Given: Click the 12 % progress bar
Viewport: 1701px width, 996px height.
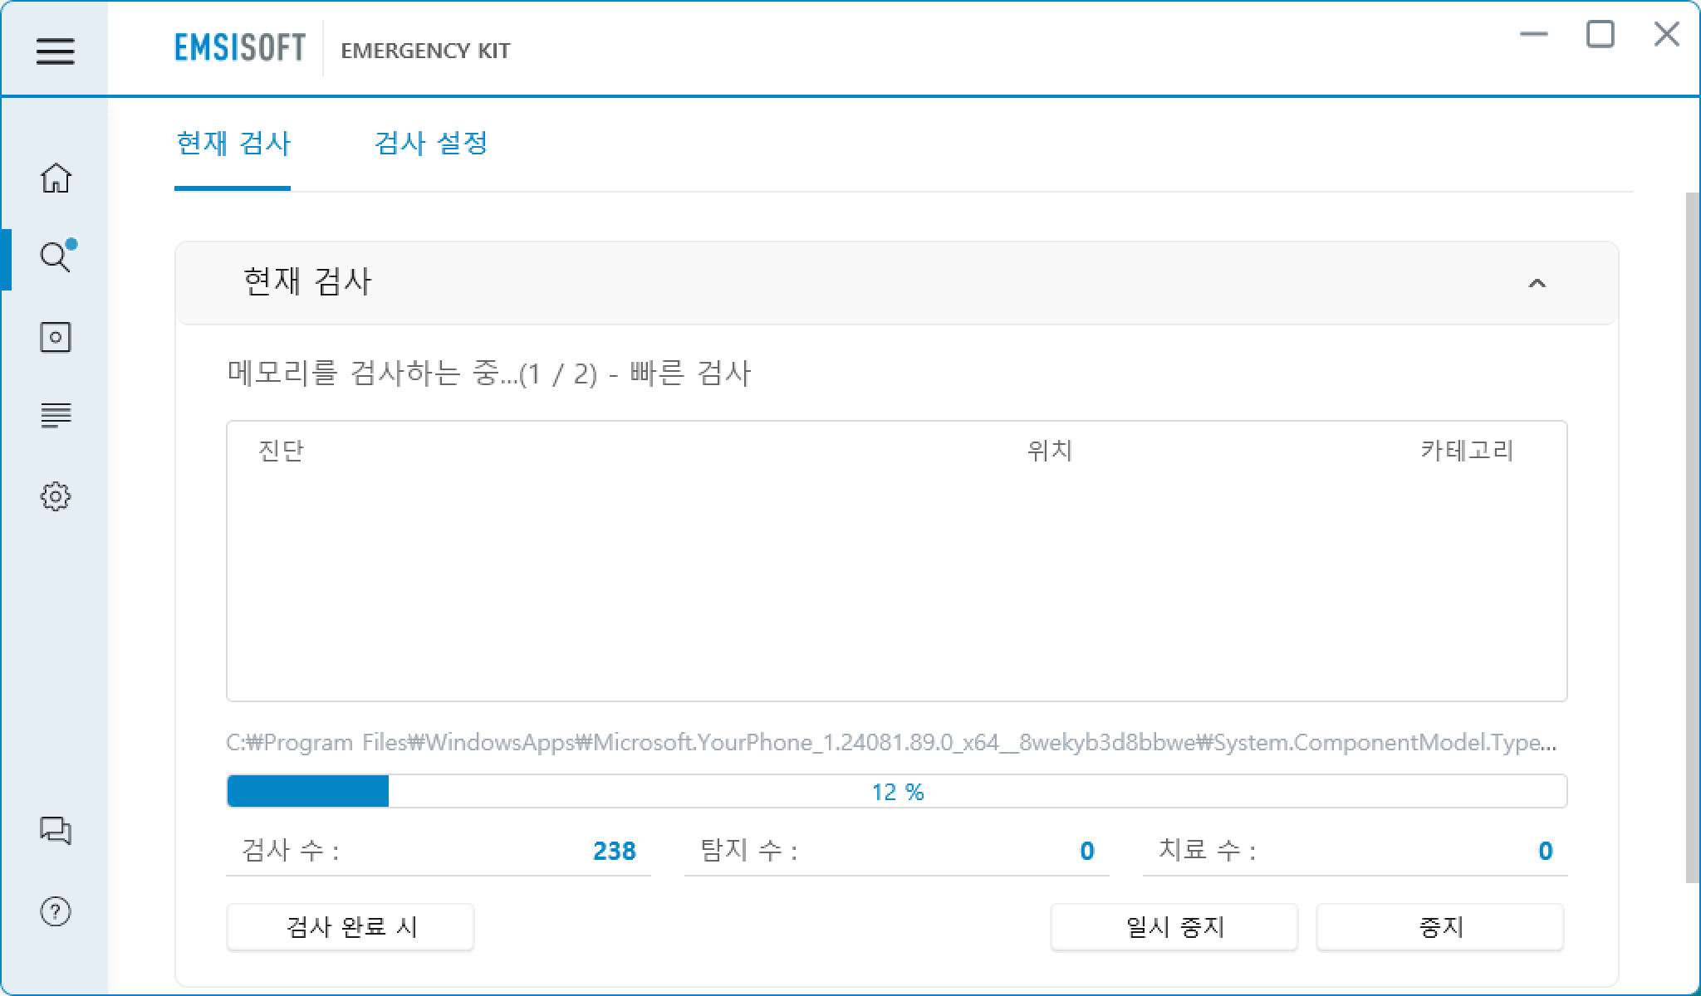Looking at the screenshot, I should [x=897, y=791].
